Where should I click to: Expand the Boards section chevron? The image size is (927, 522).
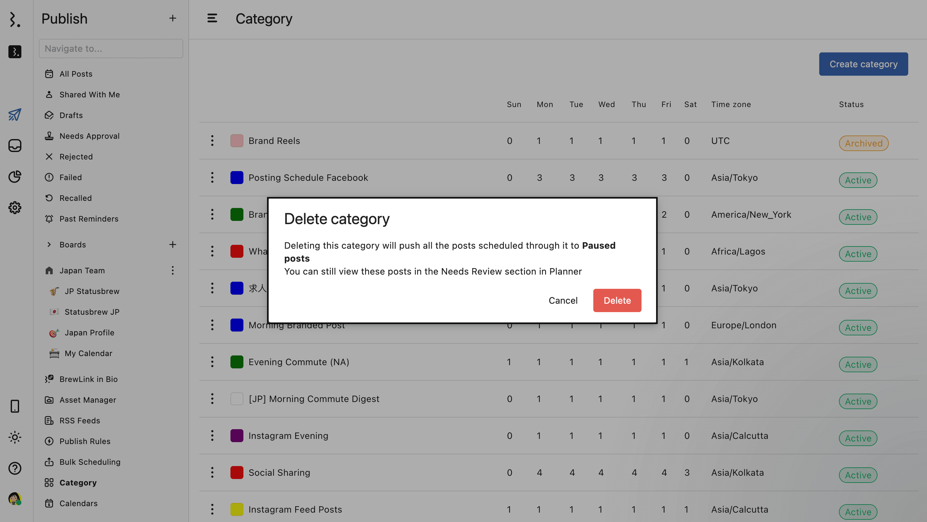(49, 245)
